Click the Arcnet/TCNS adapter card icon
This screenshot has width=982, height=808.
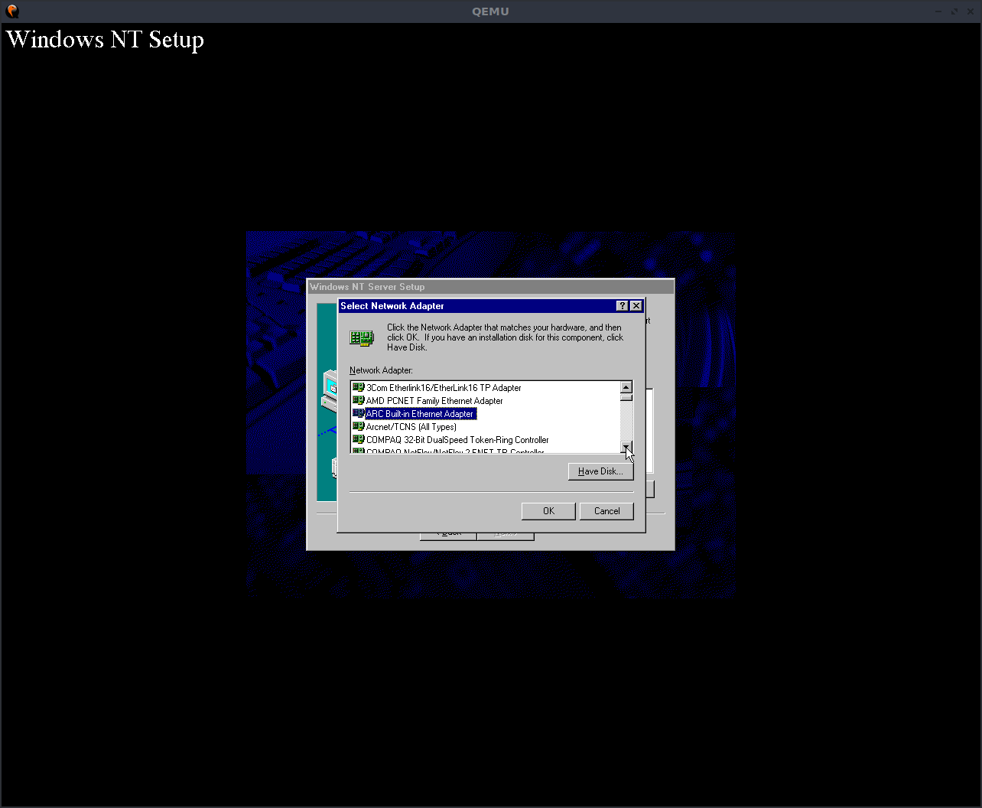coord(358,427)
